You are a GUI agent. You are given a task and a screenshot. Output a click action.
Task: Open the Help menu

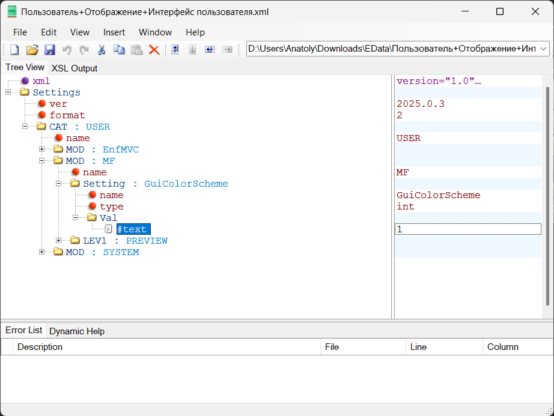coord(195,32)
